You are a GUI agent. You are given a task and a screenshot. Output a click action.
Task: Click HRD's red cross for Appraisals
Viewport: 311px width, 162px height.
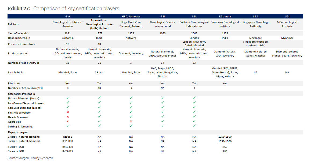[131, 122]
